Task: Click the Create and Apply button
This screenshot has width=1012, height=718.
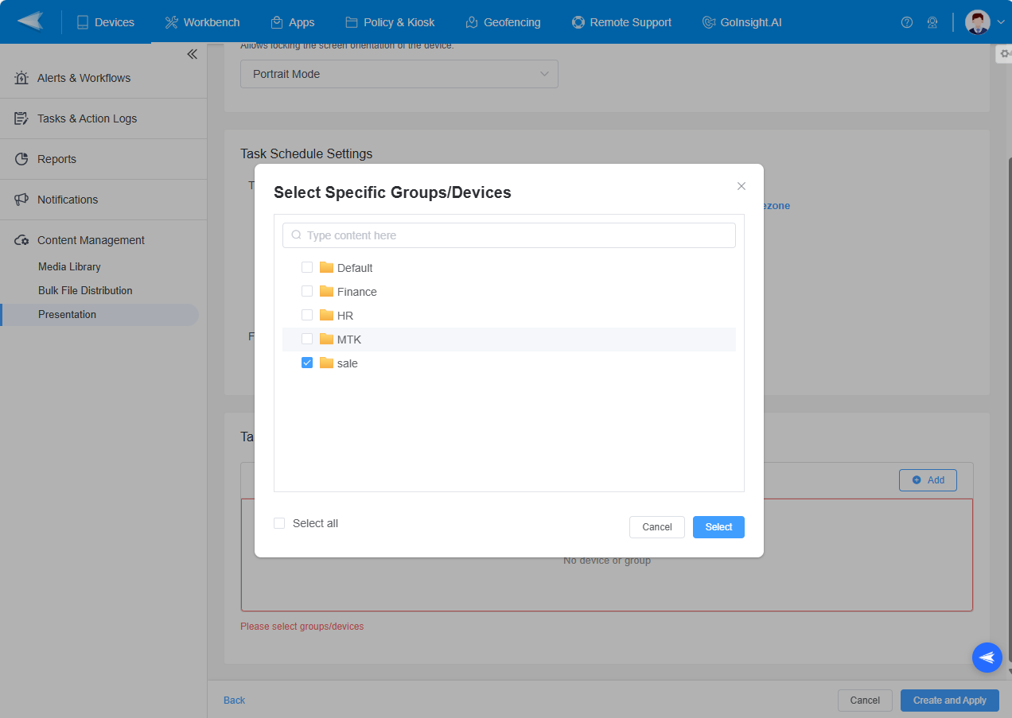Action: (x=949, y=701)
